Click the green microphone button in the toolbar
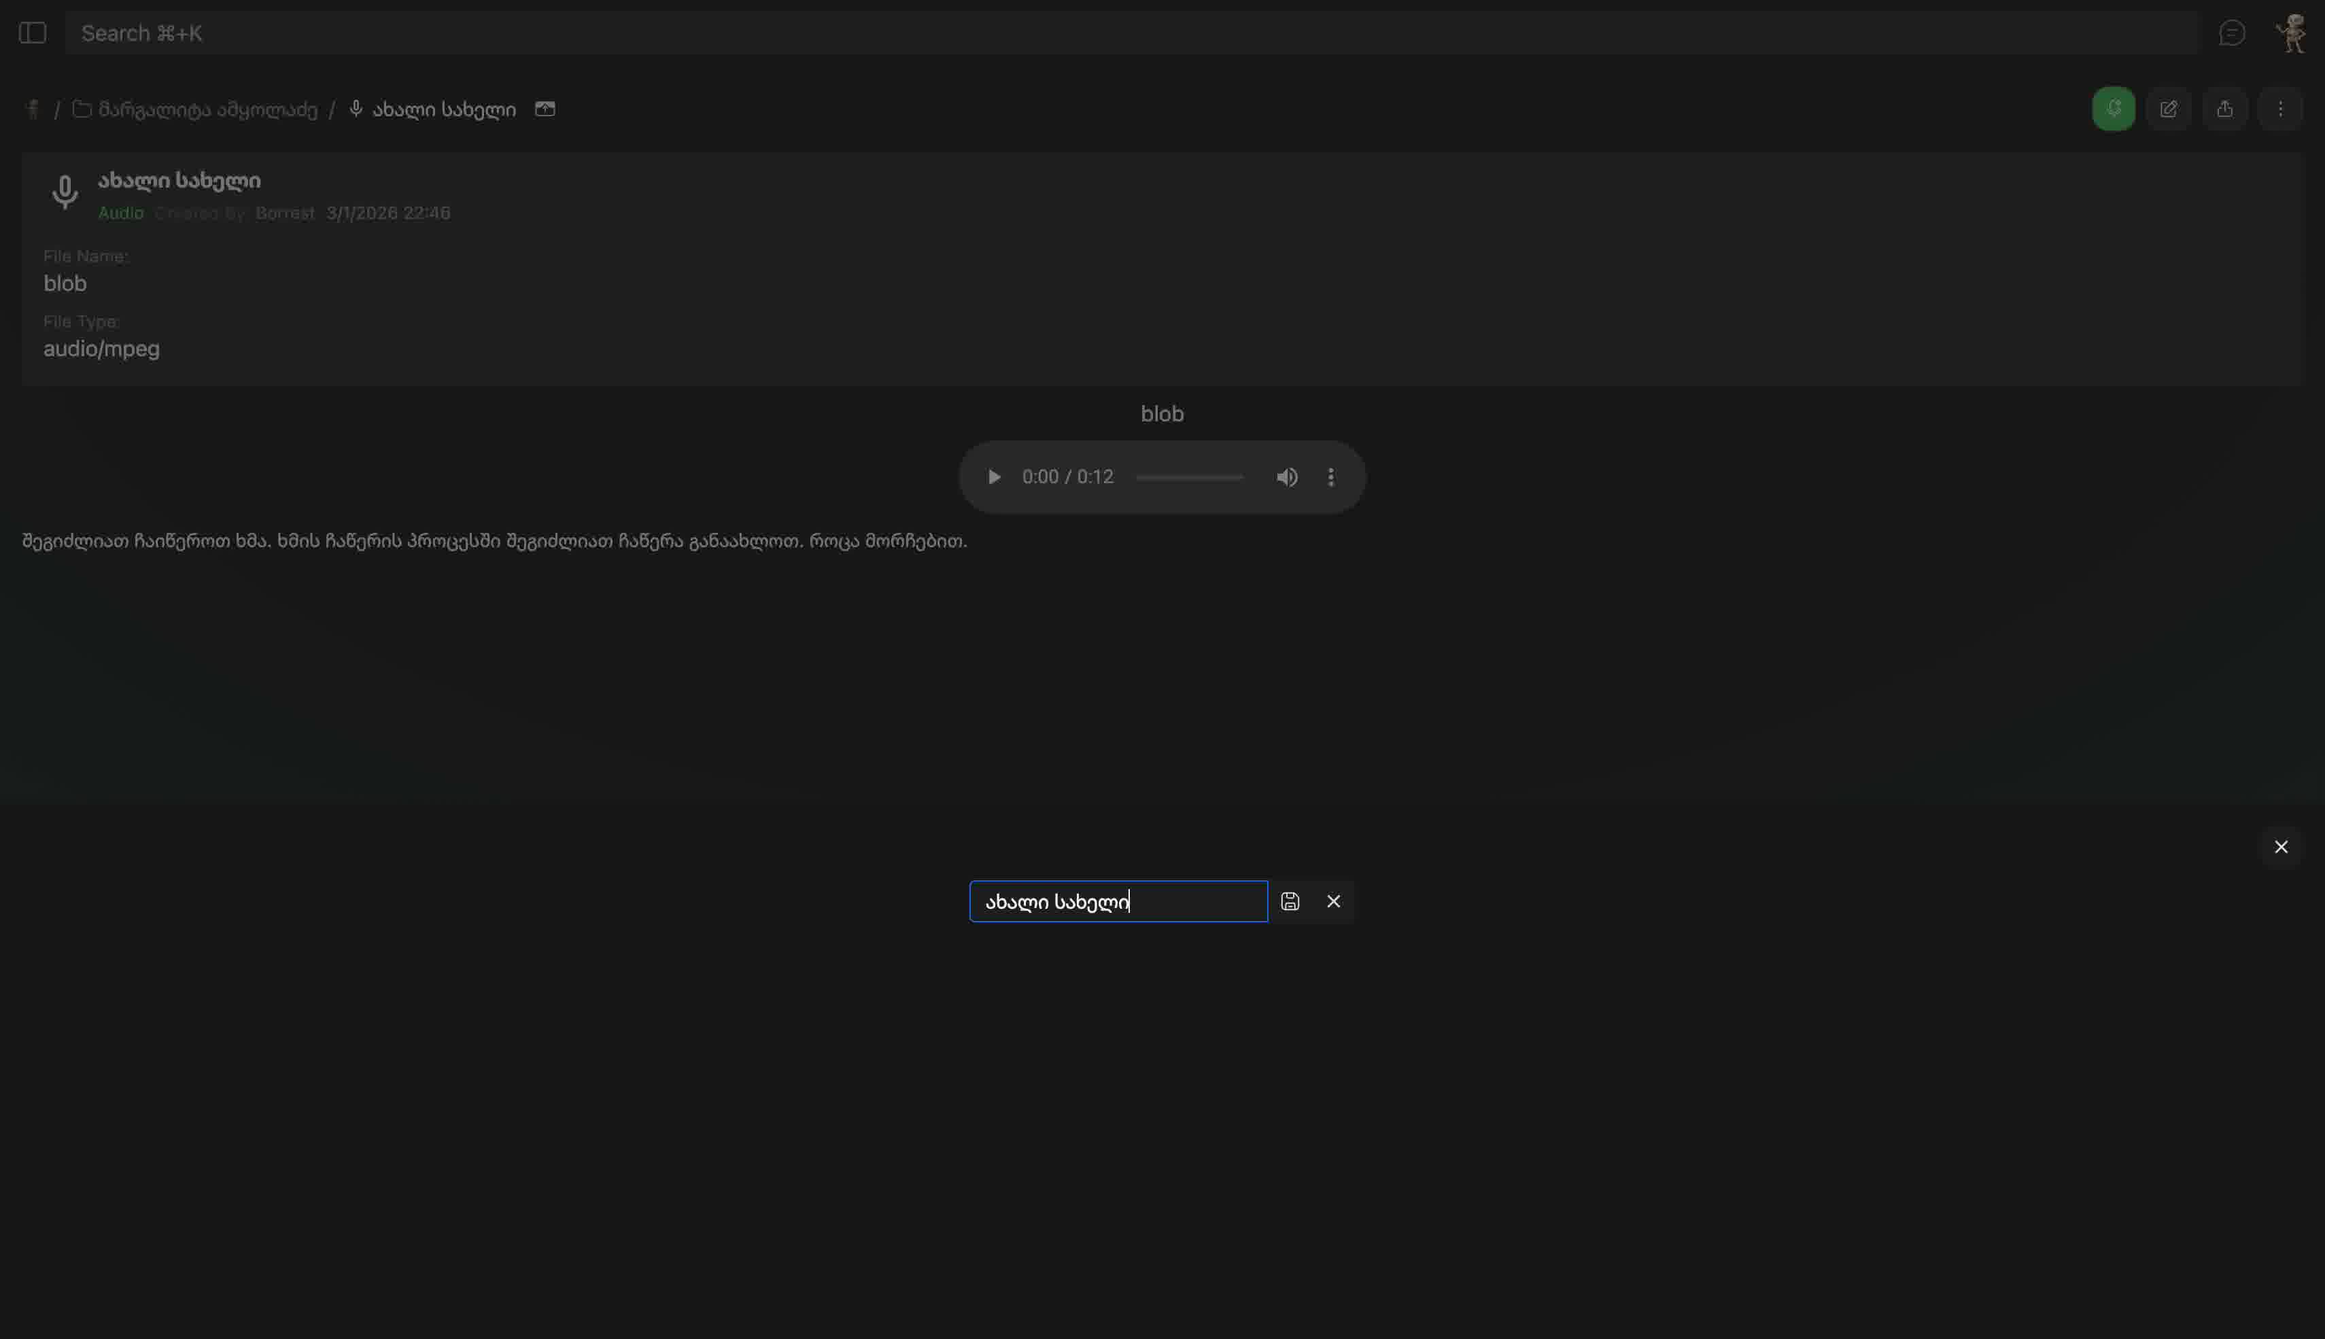Screen dimensions: 2325x1339 pyautogui.click(x=2114, y=109)
